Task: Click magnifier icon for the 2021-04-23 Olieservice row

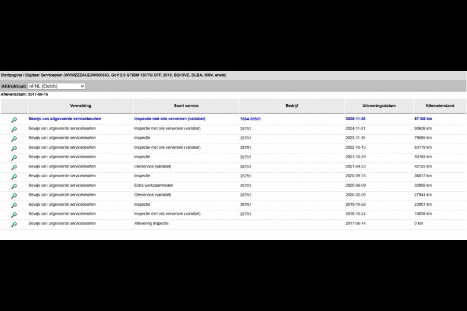Action: click(14, 167)
